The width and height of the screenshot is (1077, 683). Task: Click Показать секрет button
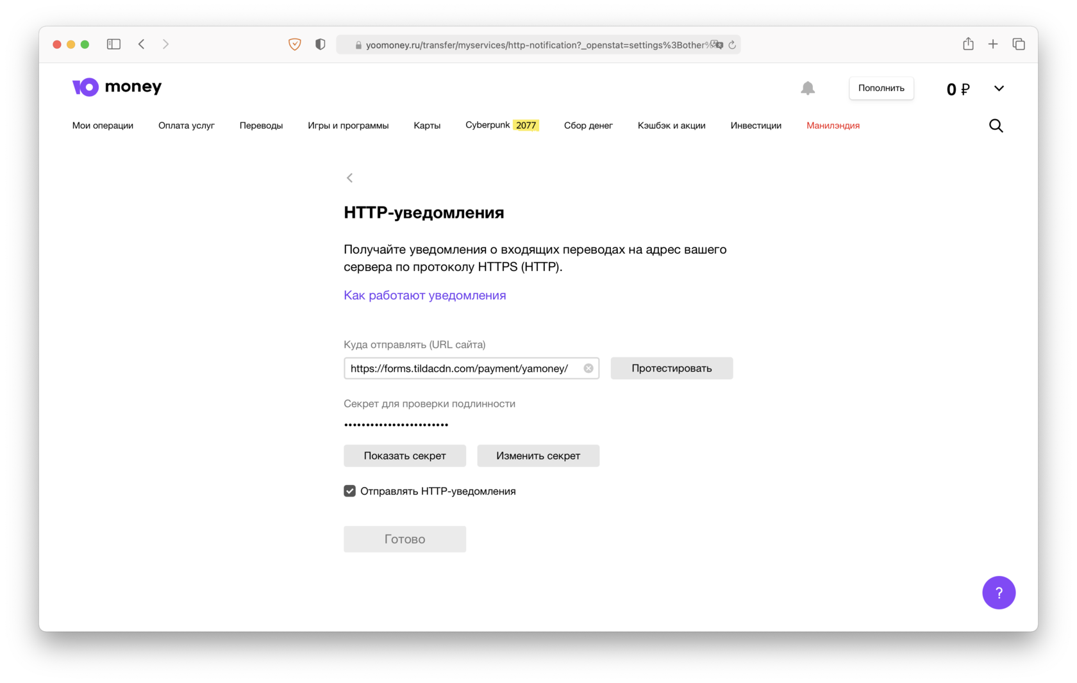[x=405, y=456]
